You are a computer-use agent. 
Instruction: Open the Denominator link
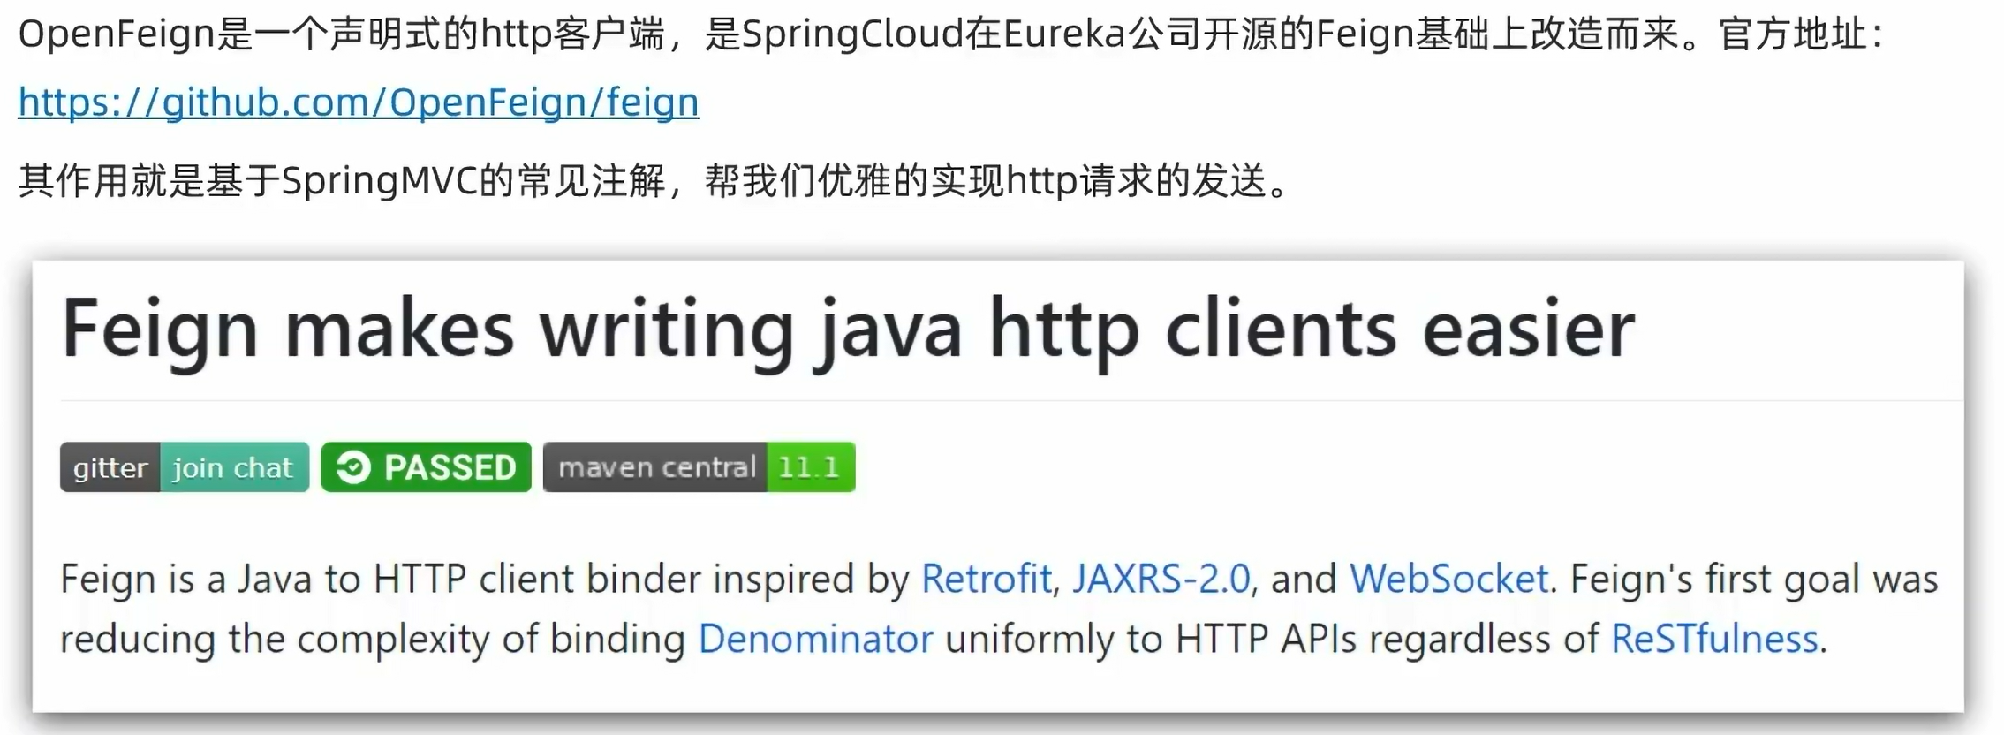815,639
